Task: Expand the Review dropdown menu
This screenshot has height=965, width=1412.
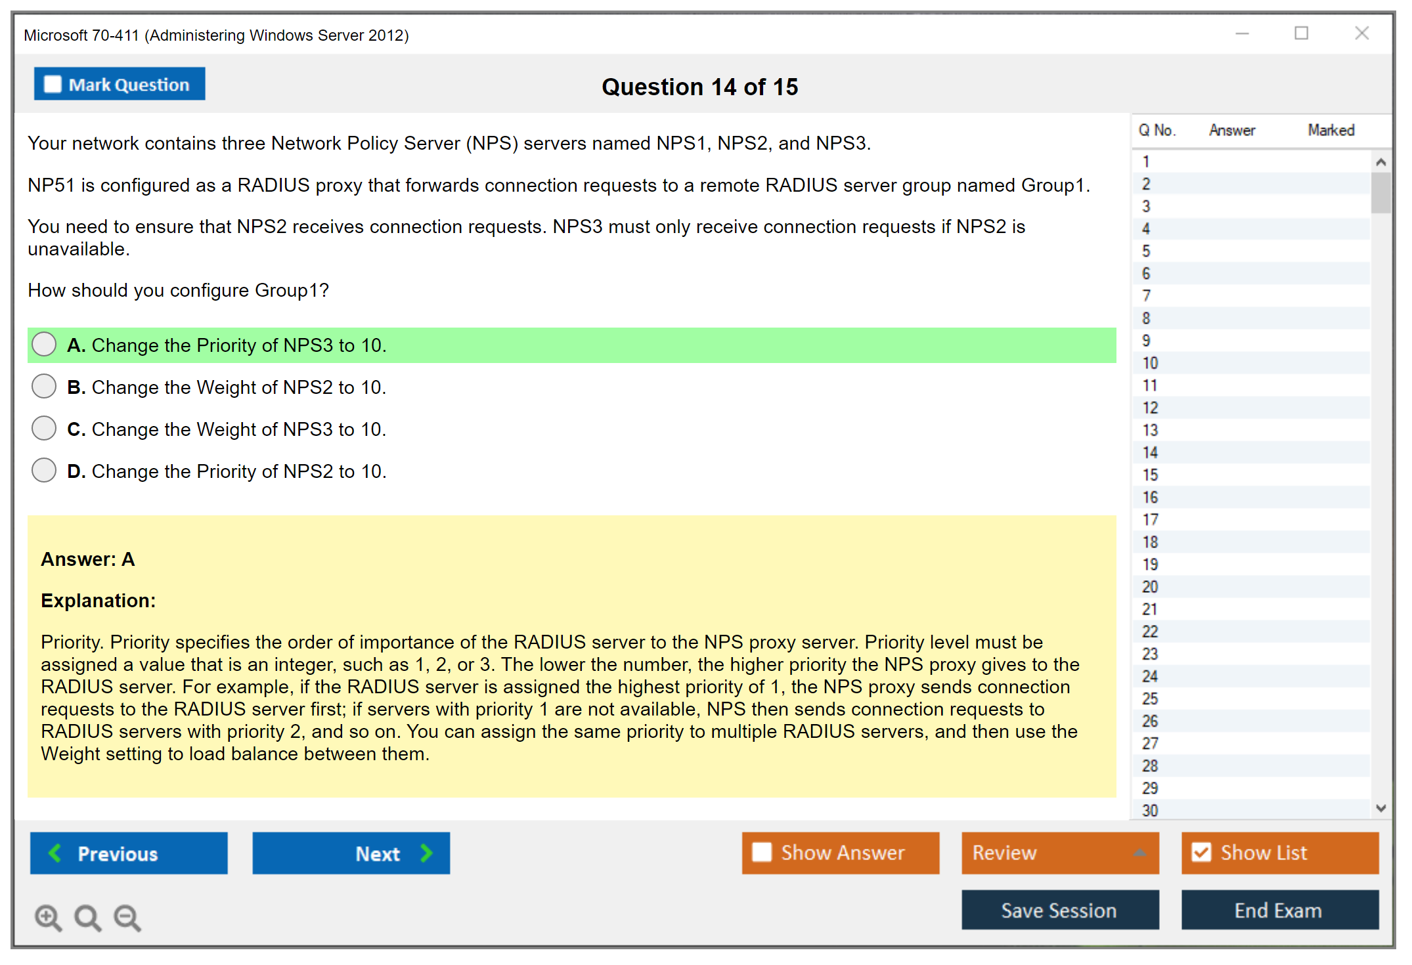Action: 1139,853
